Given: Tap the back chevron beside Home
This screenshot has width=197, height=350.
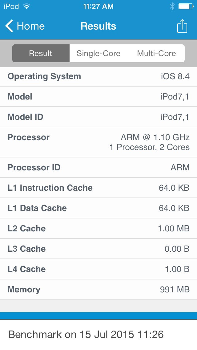Looking at the screenshot, I should [9, 26].
